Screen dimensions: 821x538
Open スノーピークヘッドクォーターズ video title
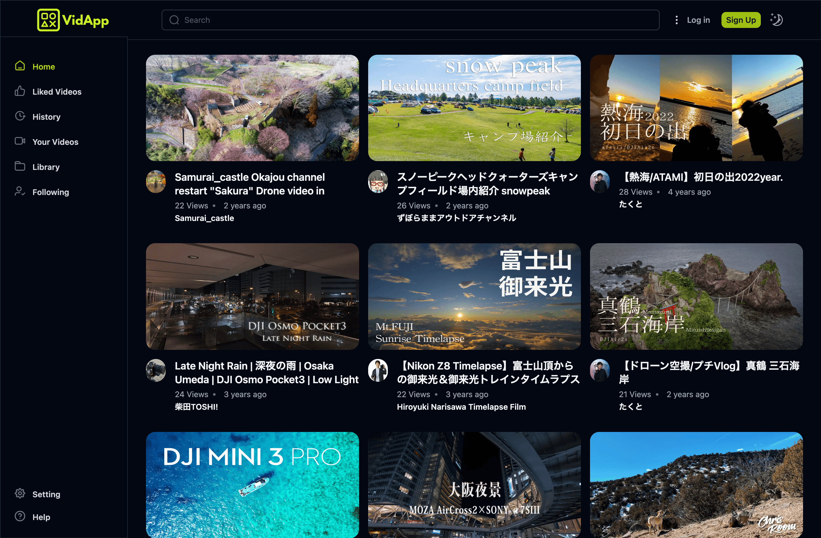tap(487, 184)
